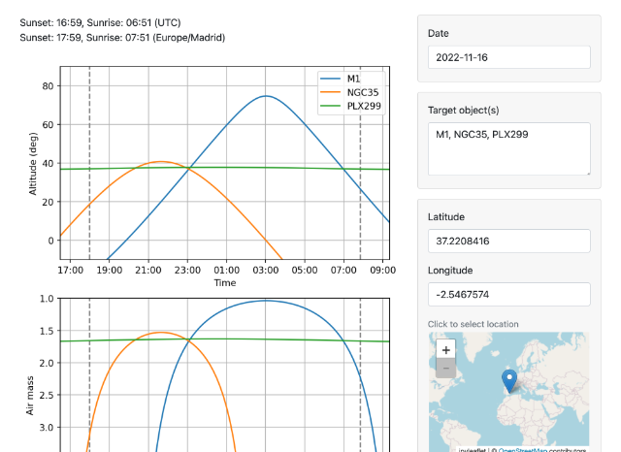This screenshot has height=452, width=621.
Task: Zoom in on the location map
Action: tap(445, 350)
